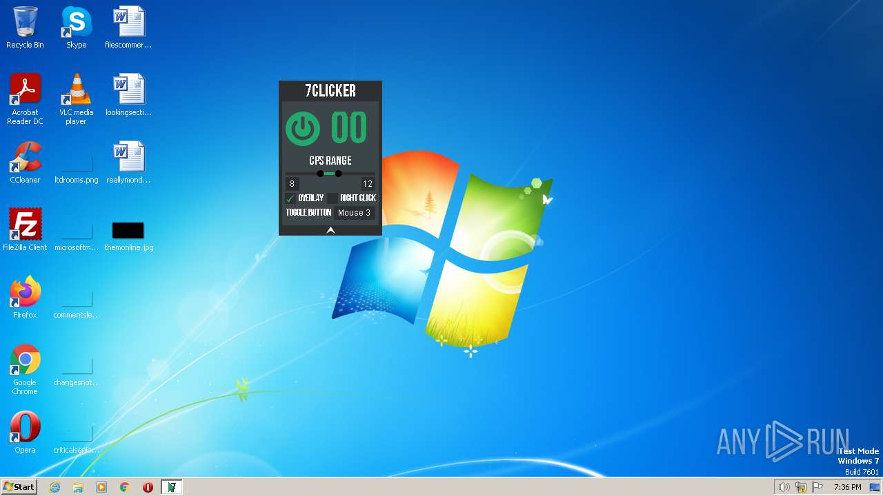Click the minimum CPS slider handle
This screenshot has width=883, height=496.
click(x=320, y=174)
